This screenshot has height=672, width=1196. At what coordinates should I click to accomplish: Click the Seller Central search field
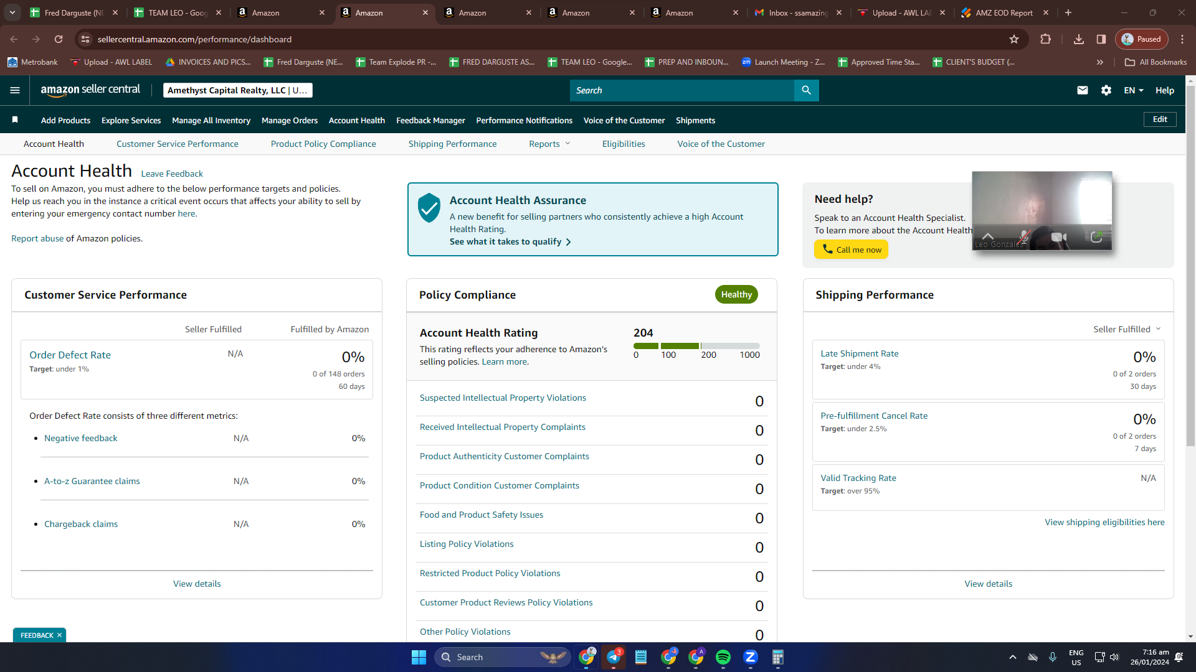[682, 90]
